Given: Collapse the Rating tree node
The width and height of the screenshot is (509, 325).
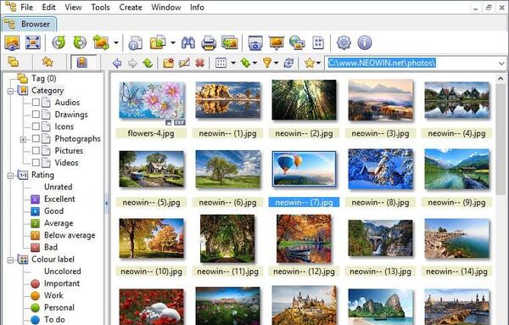Looking at the screenshot, I should [x=10, y=176].
